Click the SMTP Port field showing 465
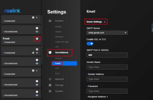Viewport: 153px width, 100px height. (107, 55)
